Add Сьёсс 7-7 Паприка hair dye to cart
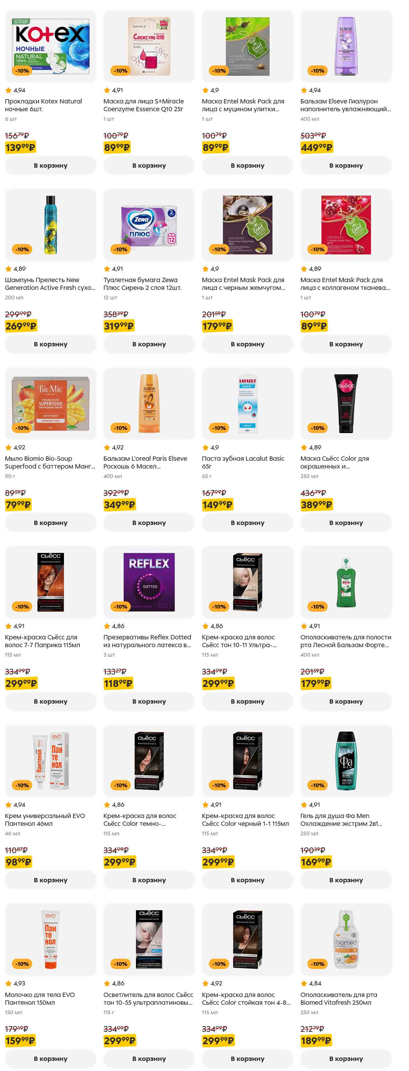The height and width of the screenshot is (1071, 409). pos(50,701)
